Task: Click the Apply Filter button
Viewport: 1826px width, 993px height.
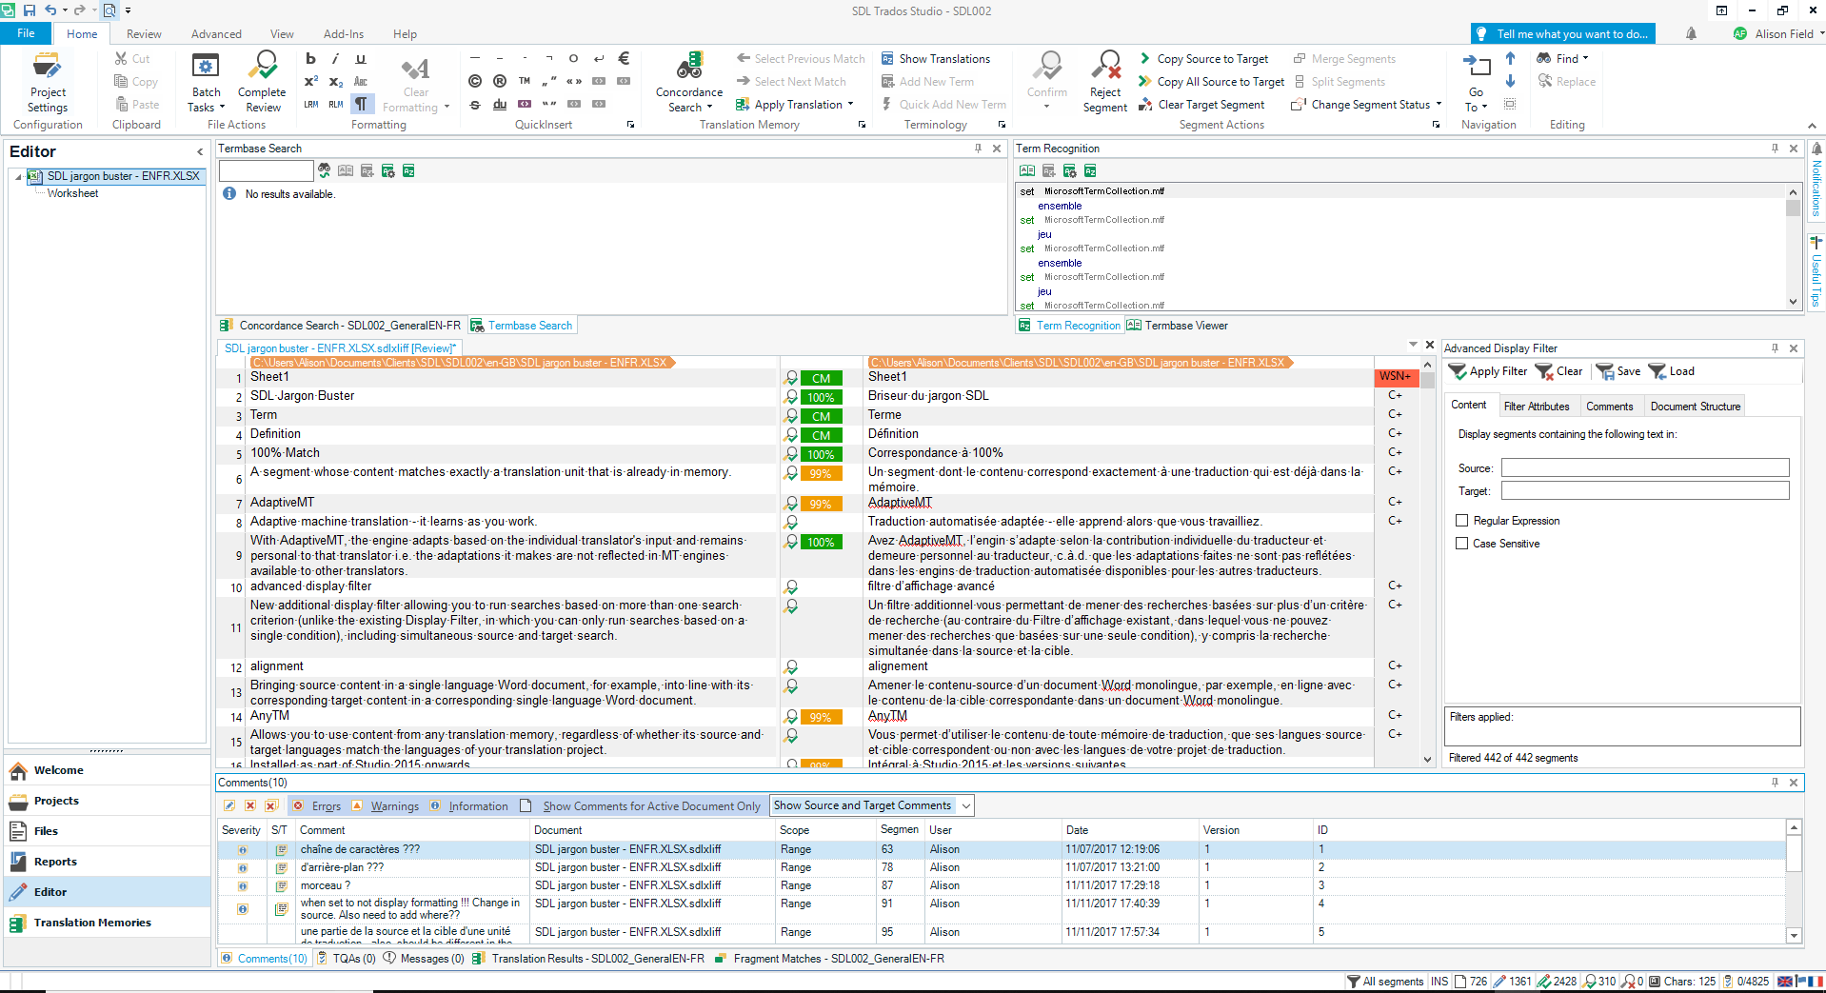Action: tap(1487, 371)
